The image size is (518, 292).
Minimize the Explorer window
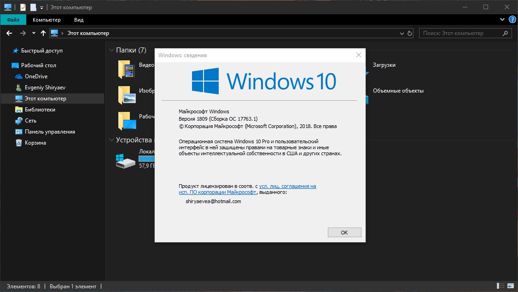[x=465, y=7]
